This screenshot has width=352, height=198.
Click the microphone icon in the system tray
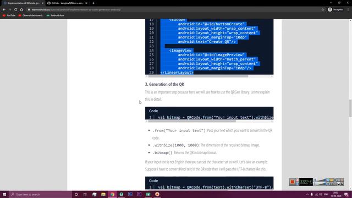coord(312,194)
